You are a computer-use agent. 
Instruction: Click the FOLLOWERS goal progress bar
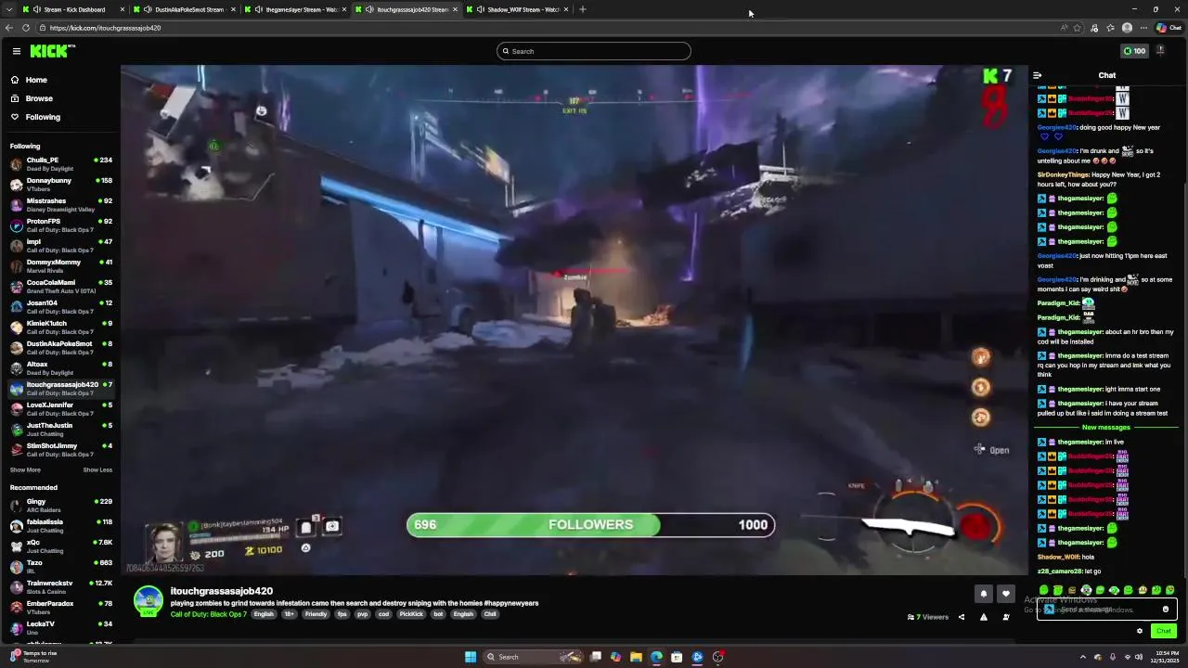[590, 525]
